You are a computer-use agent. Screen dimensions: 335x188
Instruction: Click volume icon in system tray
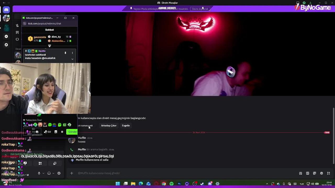(x=312, y=184)
